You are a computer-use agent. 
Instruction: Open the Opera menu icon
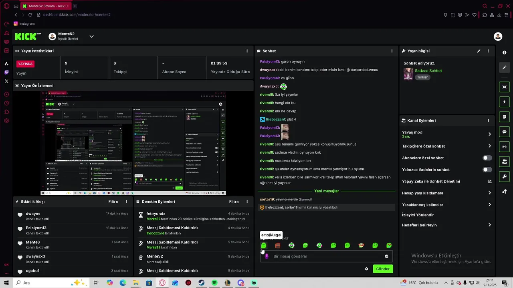[6, 6]
